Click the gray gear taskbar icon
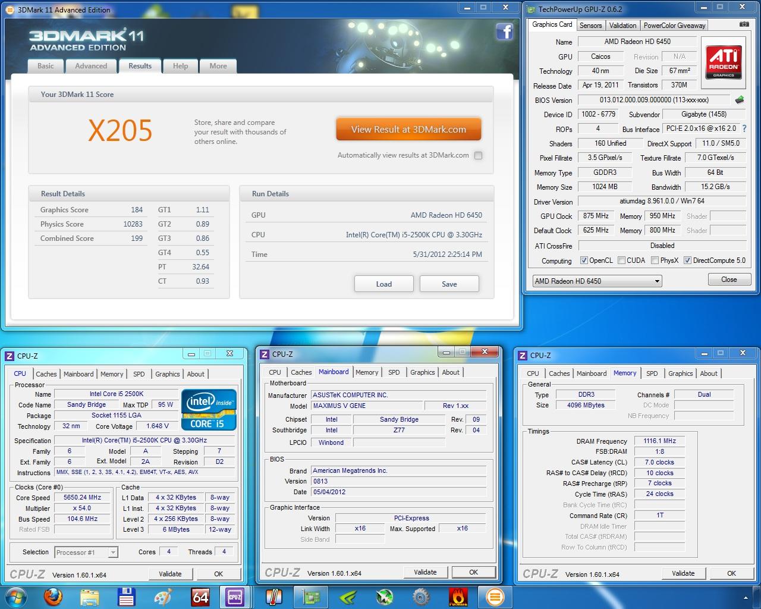 (x=421, y=597)
